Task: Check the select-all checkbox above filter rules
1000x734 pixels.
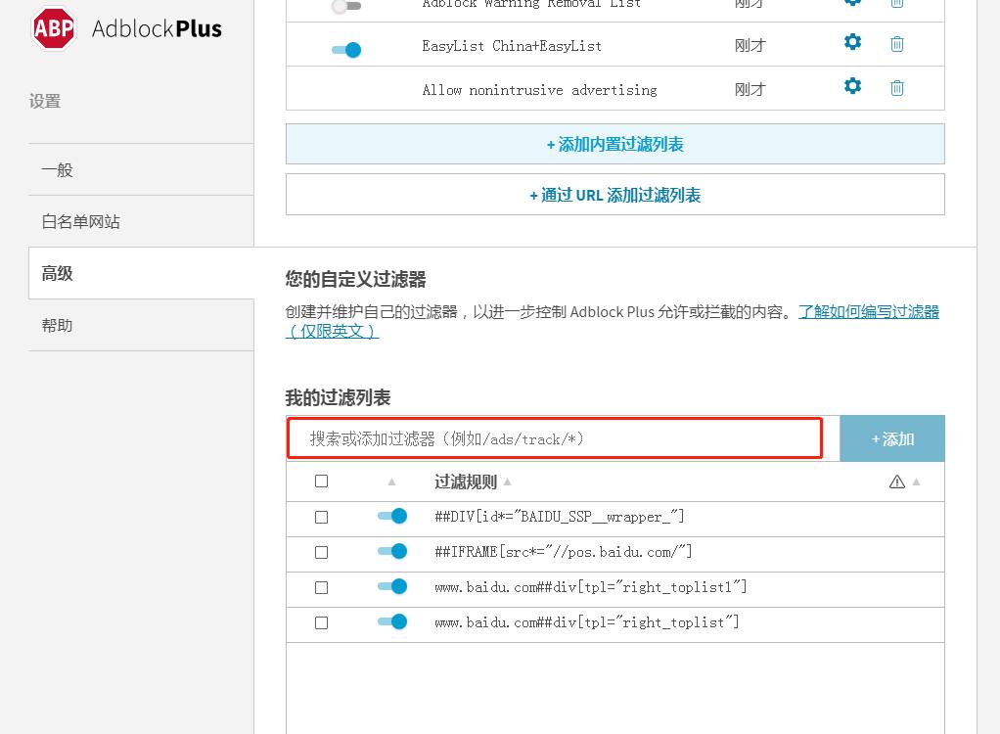Action: pyautogui.click(x=321, y=481)
